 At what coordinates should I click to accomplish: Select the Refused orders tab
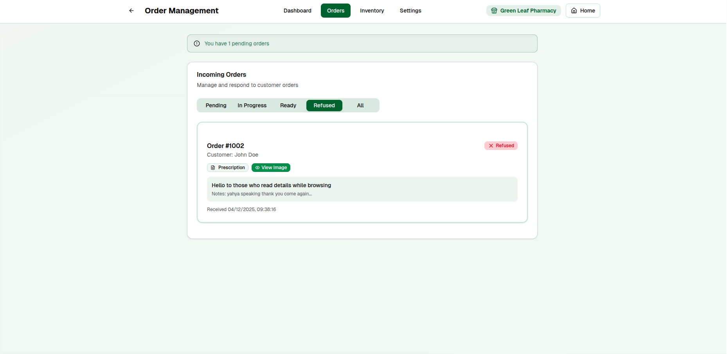pos(324,105)
